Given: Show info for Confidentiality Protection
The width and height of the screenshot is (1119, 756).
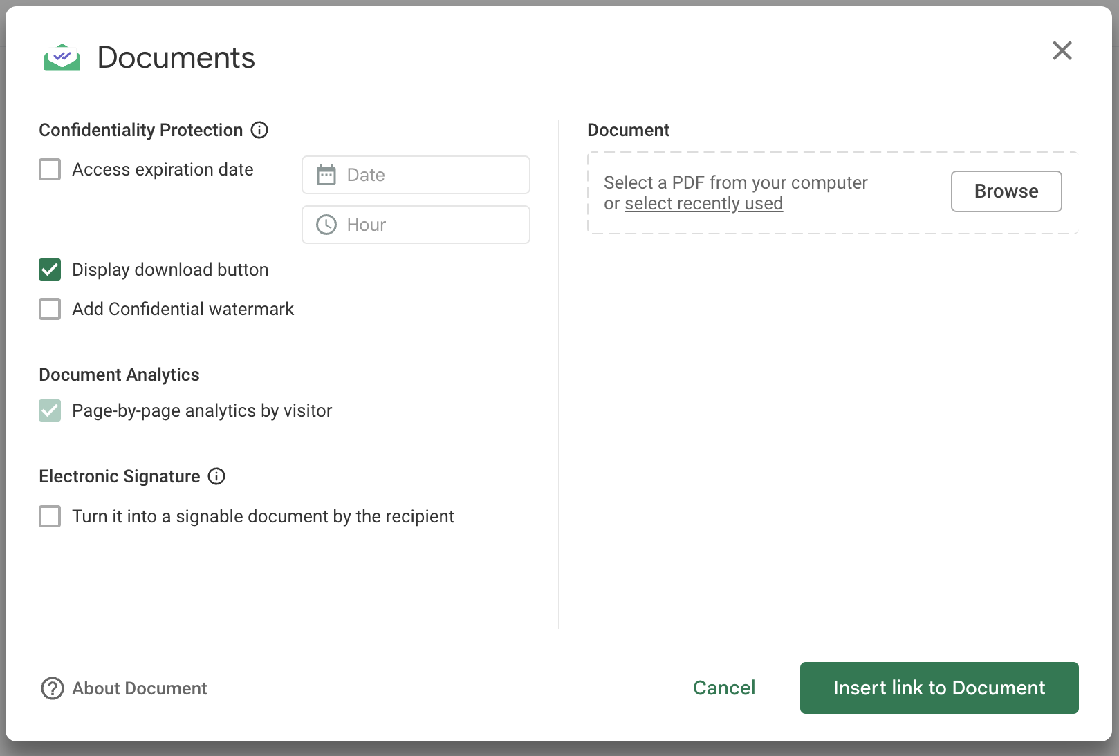Looking at the screenshot, I should point(259,130).
